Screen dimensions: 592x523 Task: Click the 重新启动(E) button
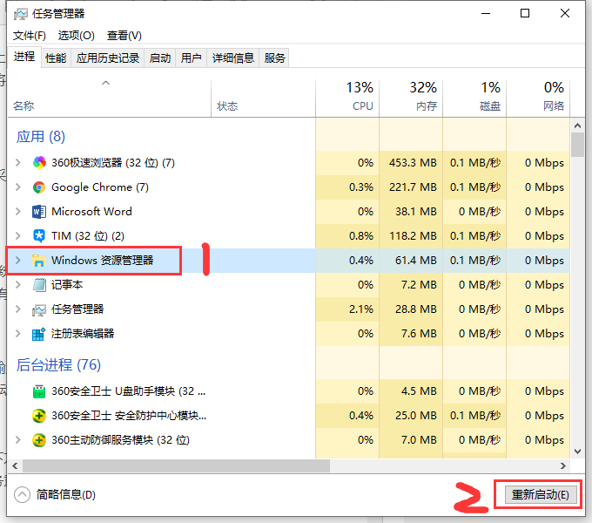click(541, 494)
